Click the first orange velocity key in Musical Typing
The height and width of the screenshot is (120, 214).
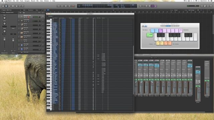(x=166, y=43)
